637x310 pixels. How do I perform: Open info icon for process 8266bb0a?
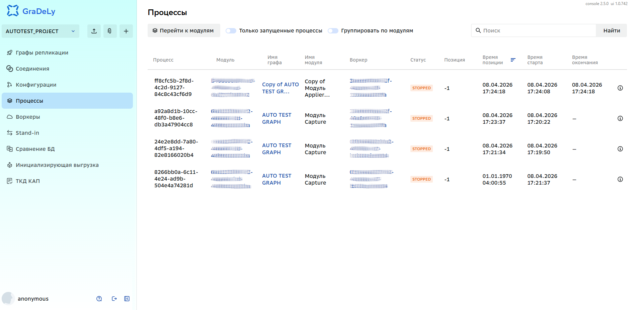coord(620,179)
